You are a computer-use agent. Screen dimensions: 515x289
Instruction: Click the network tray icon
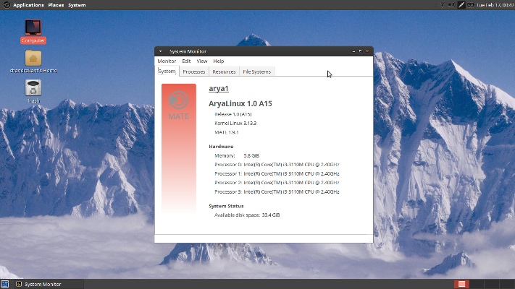pos(461,4)
